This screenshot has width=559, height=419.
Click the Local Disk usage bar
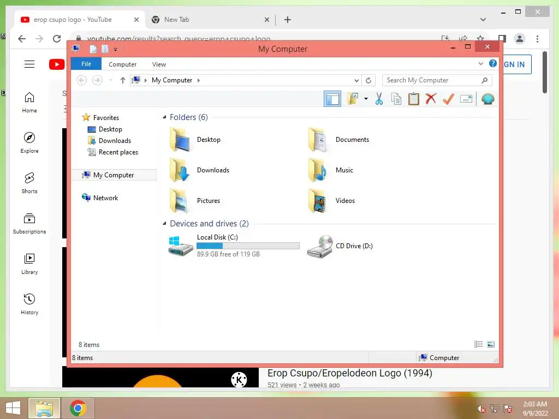(248, 246)
